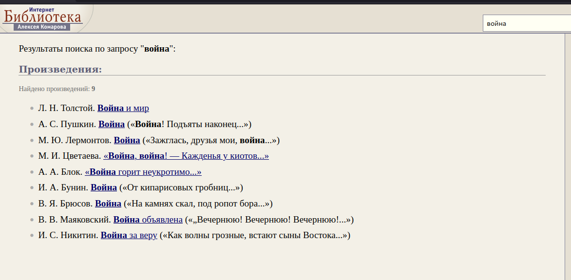
Task: Open Bryusov's Война poem link
Action: [x=108, y=204]
